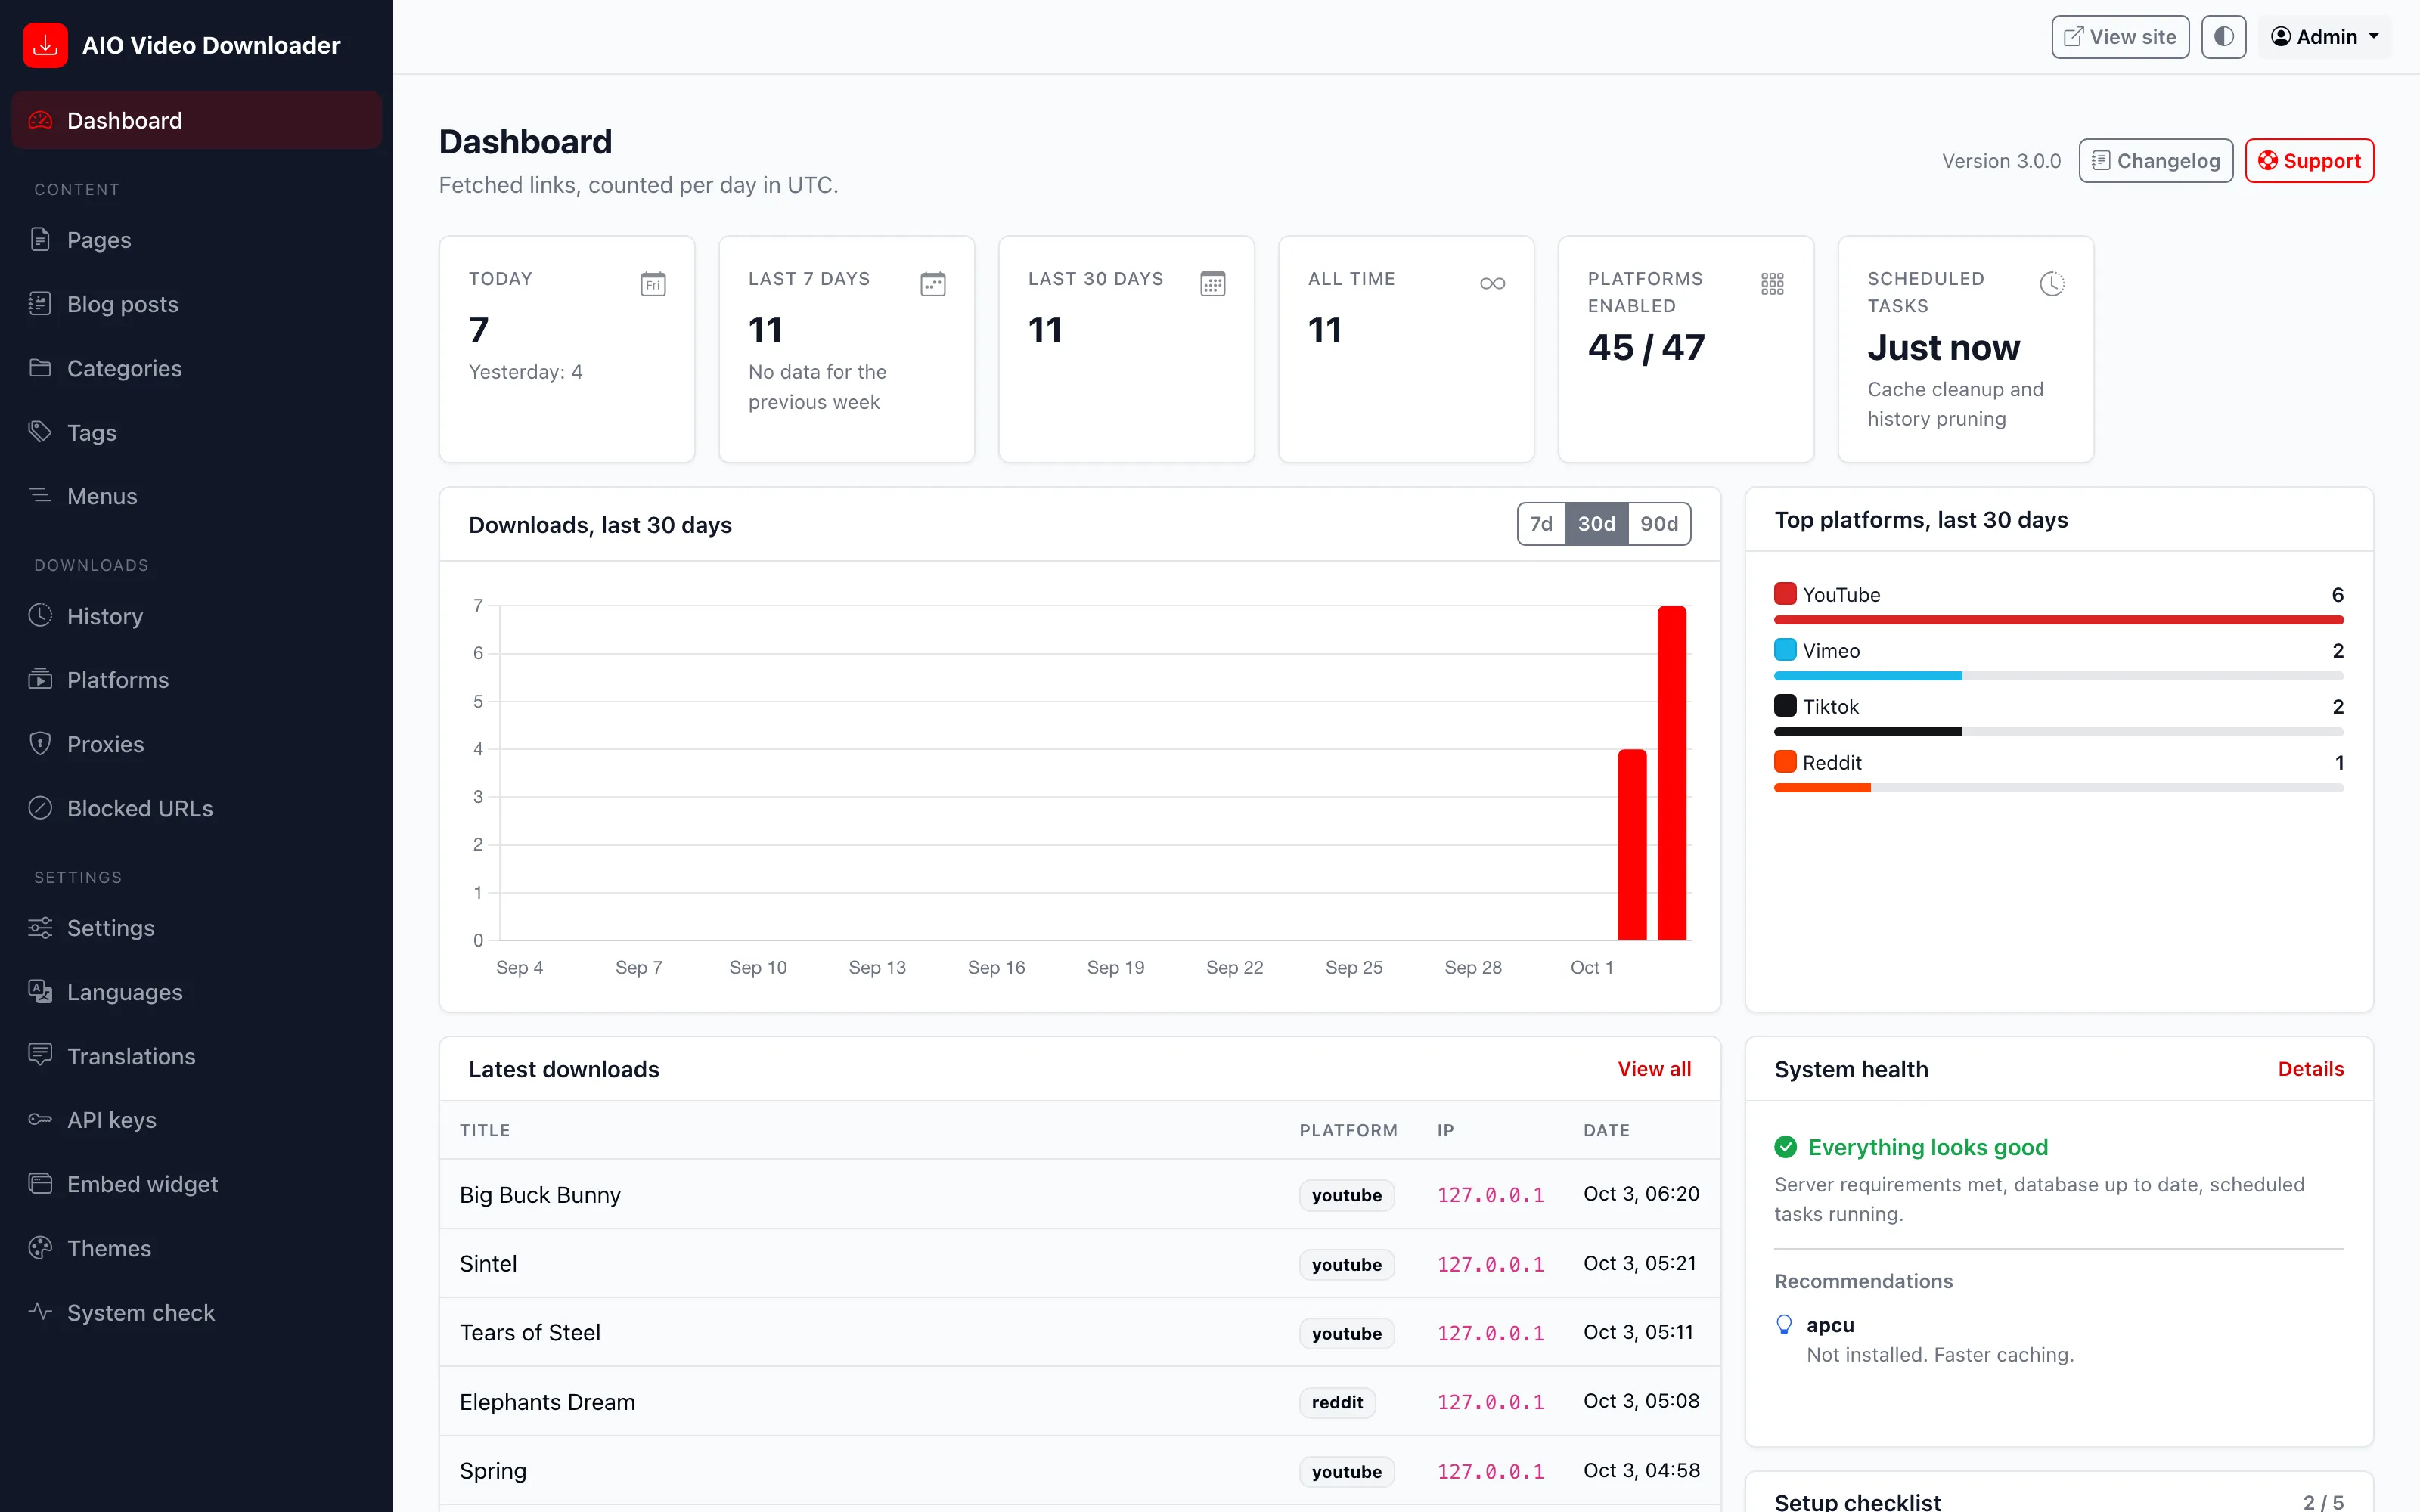Image resolution: width=2420 pixels, height=1512 pixels.
Task: Open the View site button
Action: [2120, 37]
